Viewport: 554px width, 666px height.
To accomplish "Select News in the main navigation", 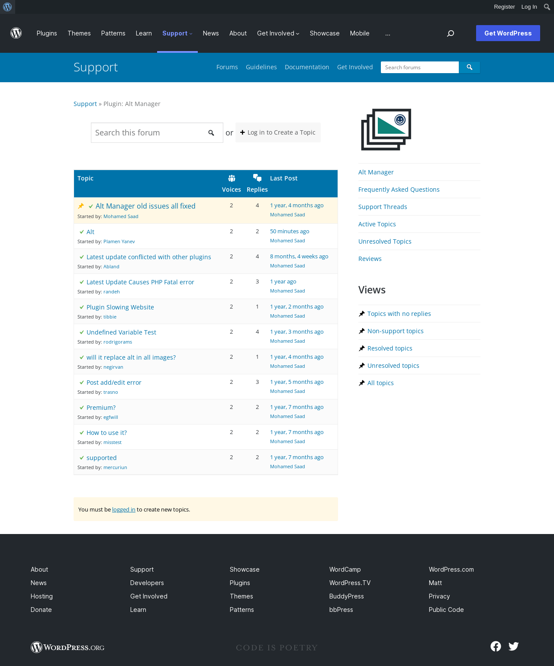I will point(211,33).
